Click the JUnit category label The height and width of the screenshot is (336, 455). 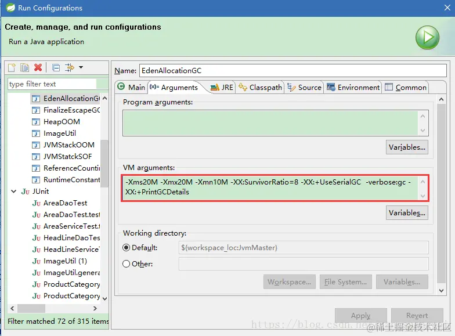tap(41, 192)
